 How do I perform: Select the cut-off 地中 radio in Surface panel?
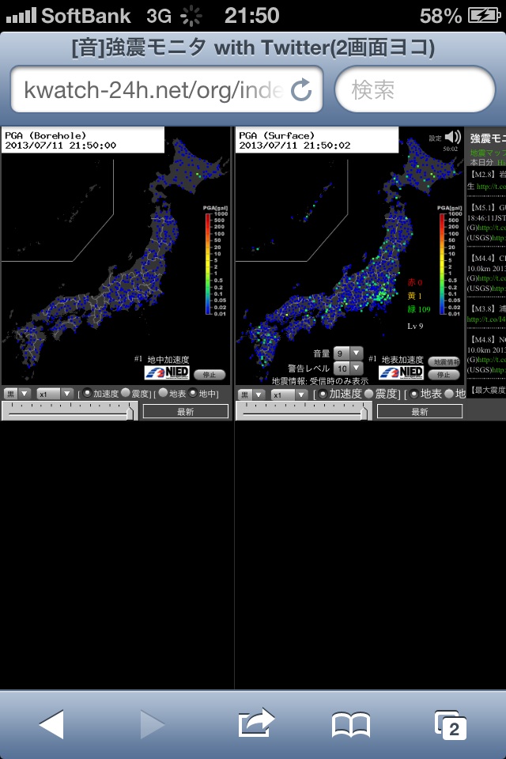pos(449,394)
